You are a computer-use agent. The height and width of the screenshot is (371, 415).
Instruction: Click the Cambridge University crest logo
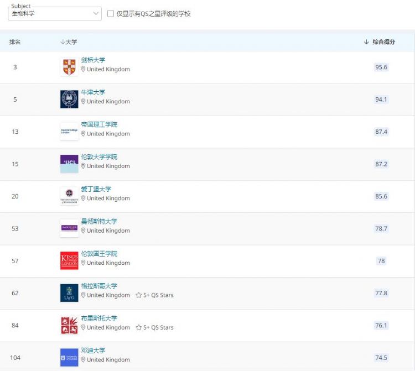69,67
